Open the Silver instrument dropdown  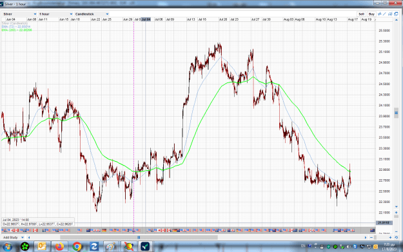tap(20, 14)
